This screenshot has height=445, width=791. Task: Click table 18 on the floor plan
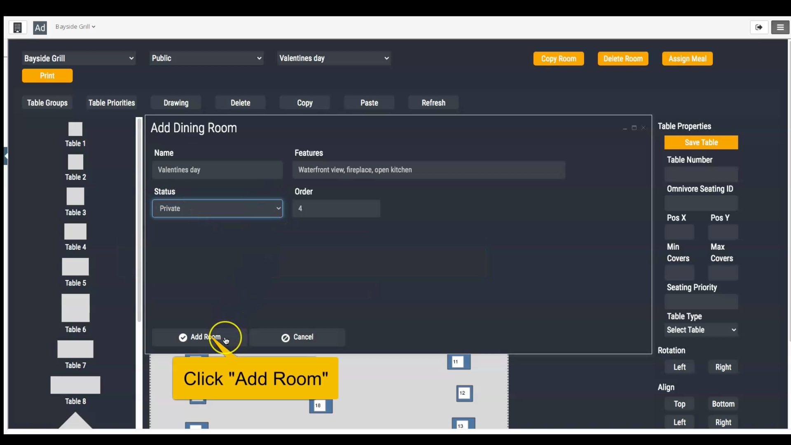point(321,405)
